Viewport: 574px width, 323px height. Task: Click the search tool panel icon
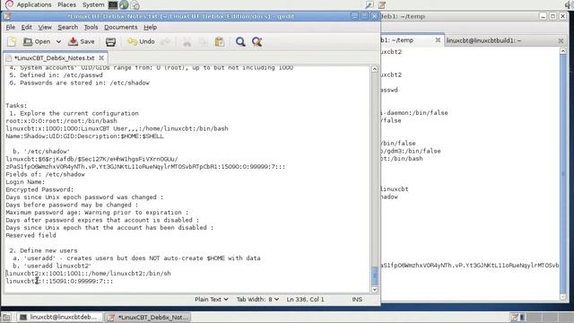[370, 4]
